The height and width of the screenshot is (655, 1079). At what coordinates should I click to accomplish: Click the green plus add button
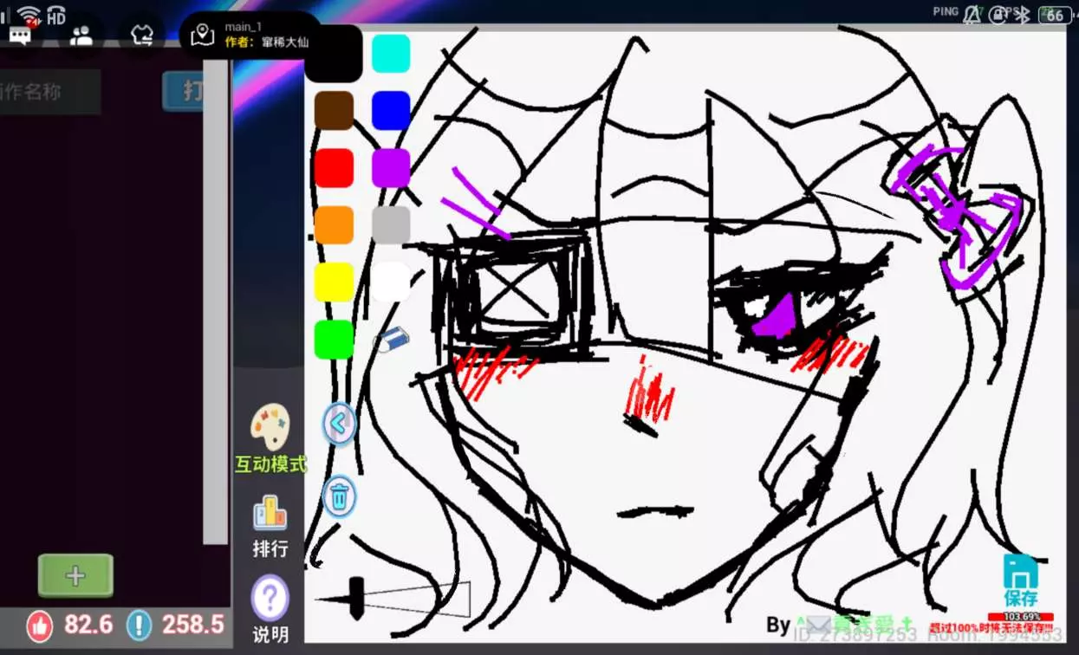tap(75, 576)
